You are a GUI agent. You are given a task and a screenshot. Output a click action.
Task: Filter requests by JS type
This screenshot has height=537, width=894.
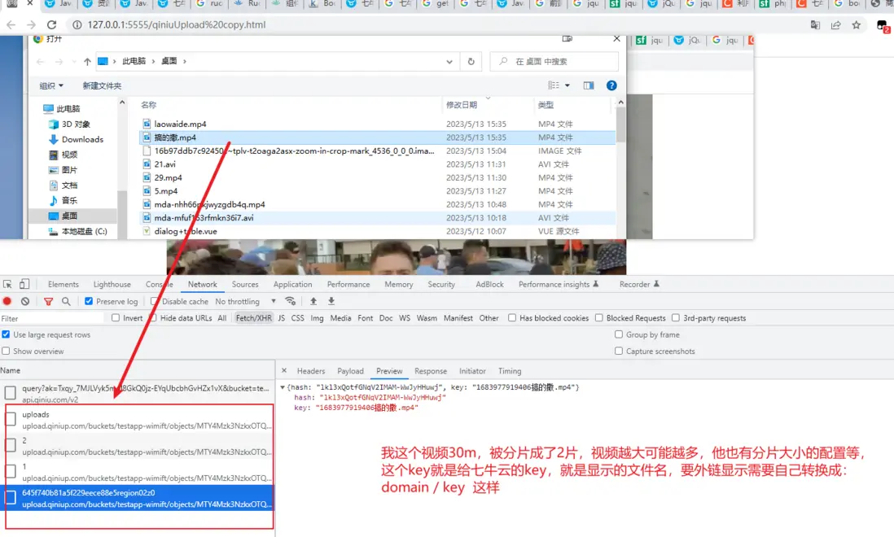[282, 318]
